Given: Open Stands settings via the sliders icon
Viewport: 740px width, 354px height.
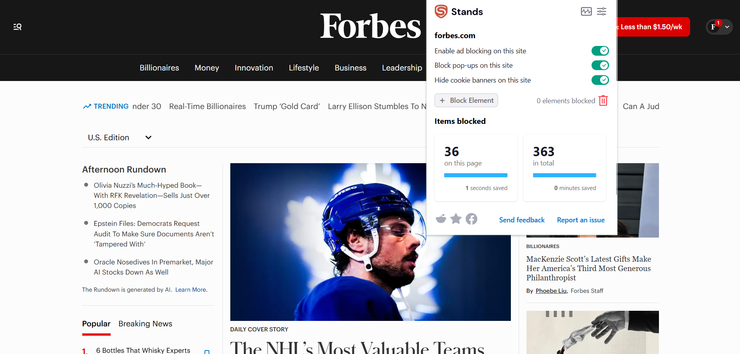Looking at the screenshot, I should click(x=601, y=12).
